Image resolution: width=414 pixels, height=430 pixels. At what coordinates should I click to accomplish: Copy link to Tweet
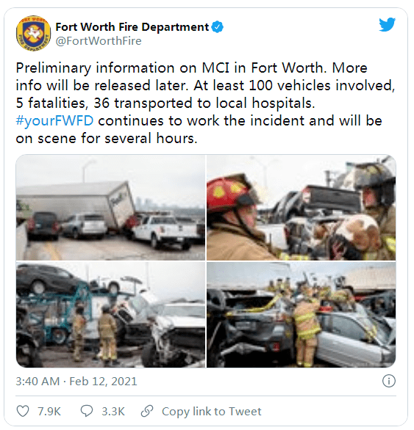pos(211,412)
